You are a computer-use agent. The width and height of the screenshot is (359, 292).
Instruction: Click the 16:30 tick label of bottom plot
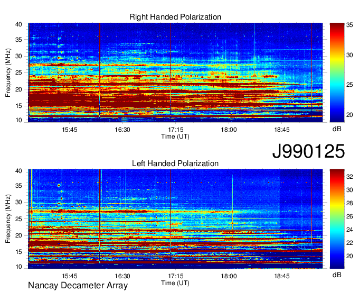click(x=122, y=276)
